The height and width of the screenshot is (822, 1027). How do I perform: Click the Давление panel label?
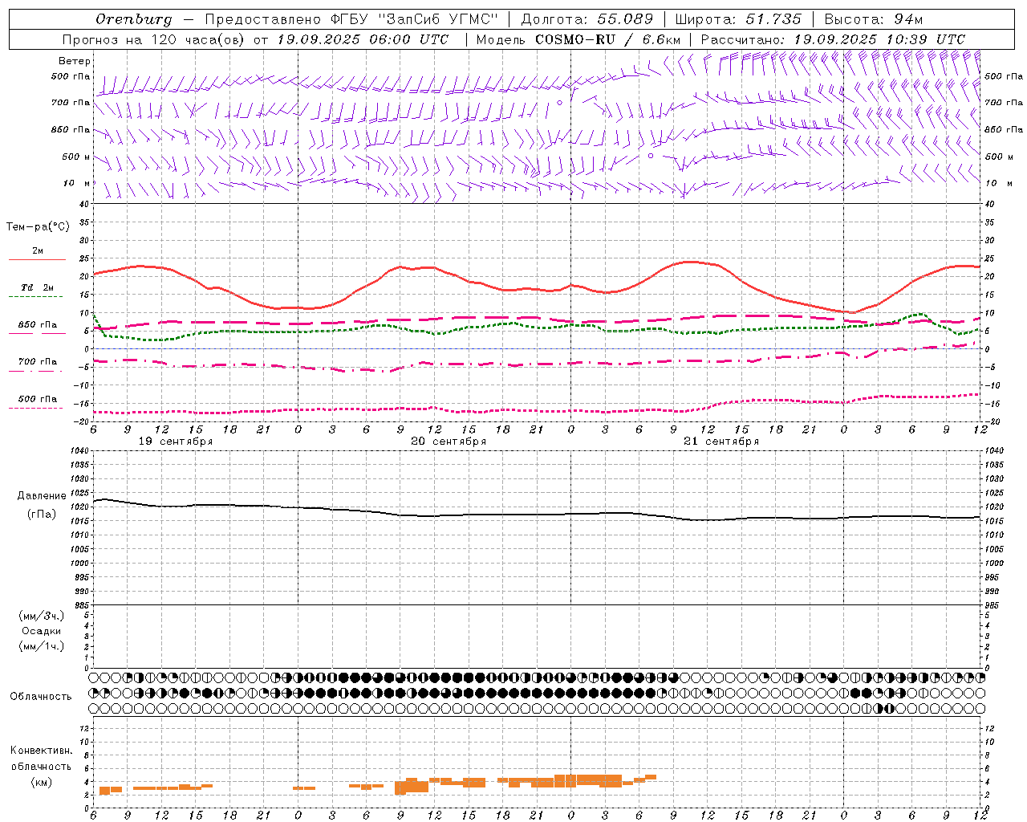42,496
